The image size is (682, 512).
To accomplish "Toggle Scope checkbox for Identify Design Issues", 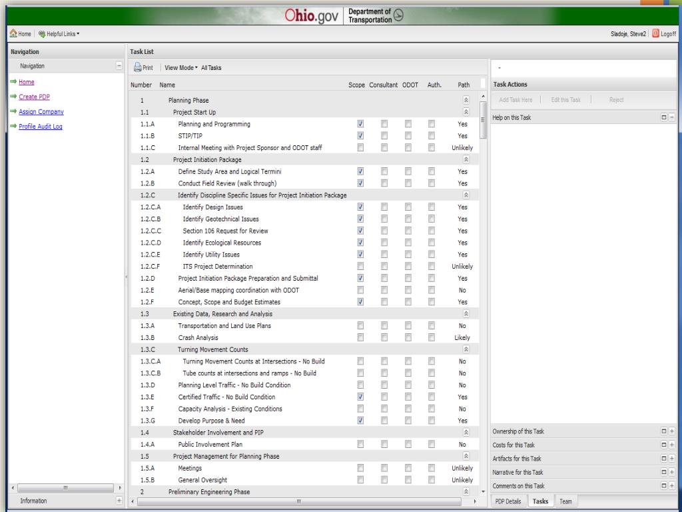I will (360, 207).
